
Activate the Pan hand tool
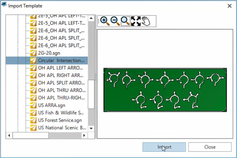[x=146, y=21]
